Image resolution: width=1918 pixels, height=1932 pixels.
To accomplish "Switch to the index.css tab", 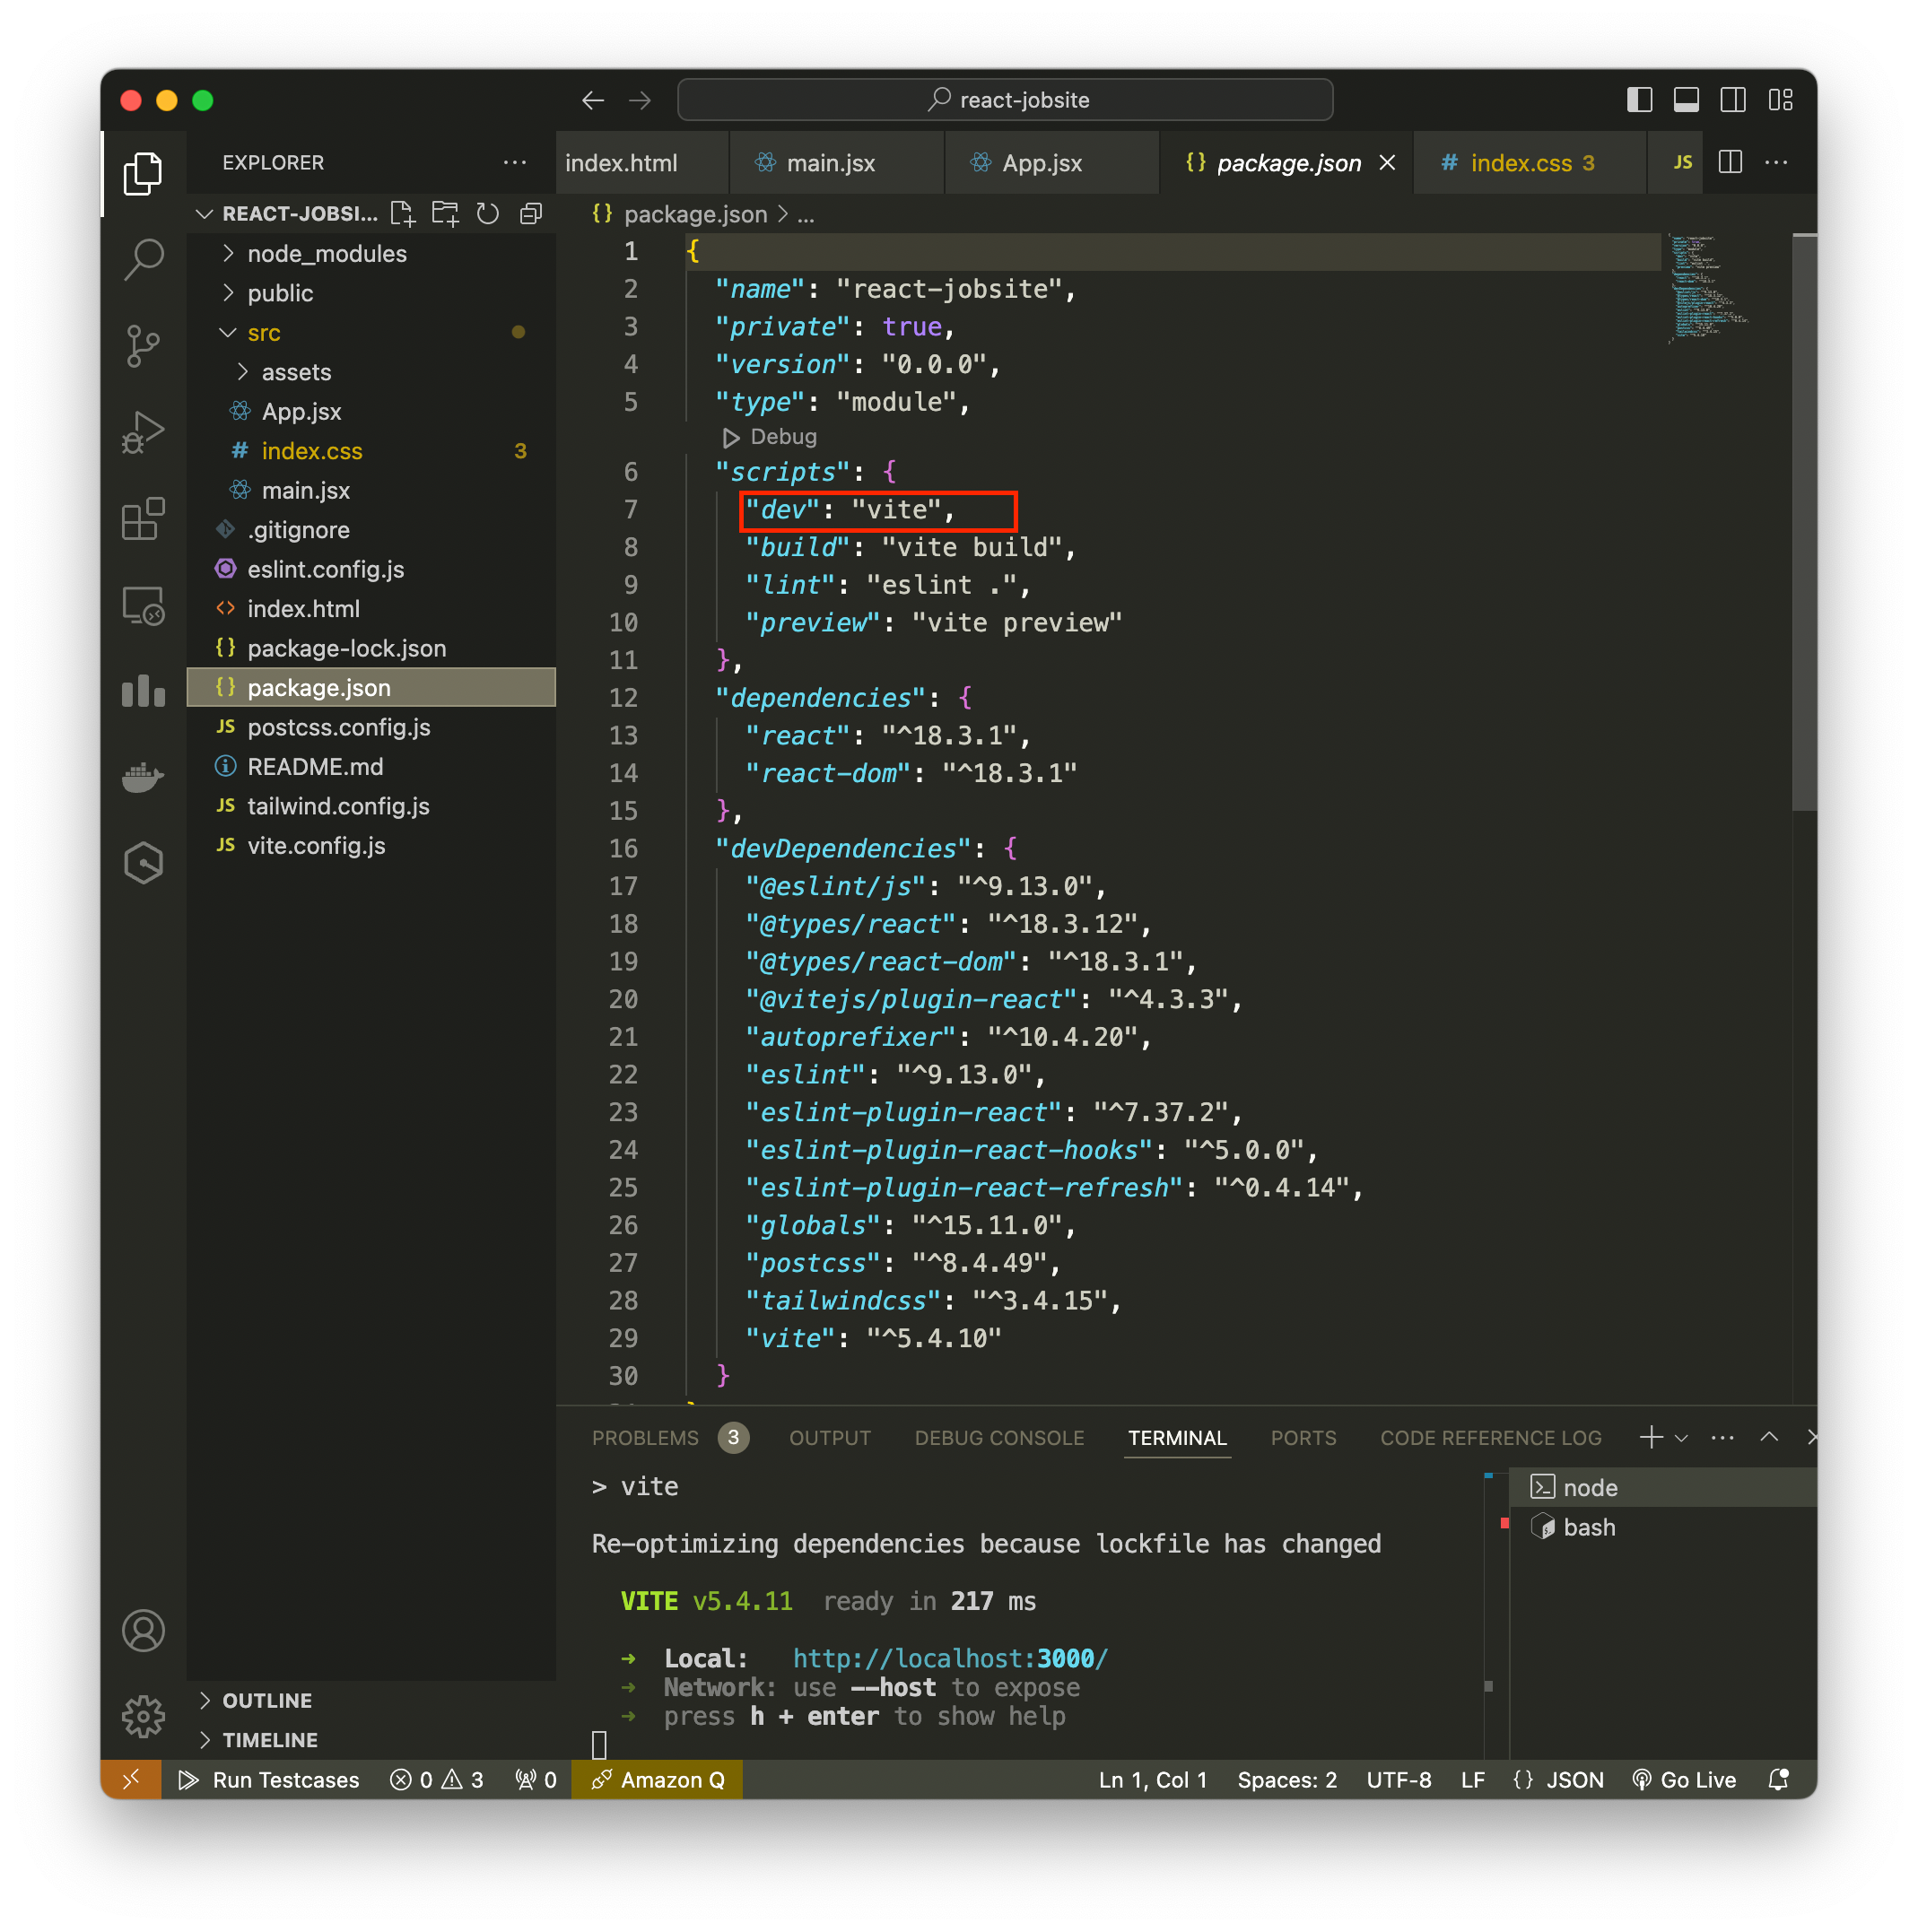I will click(1530, 163).
